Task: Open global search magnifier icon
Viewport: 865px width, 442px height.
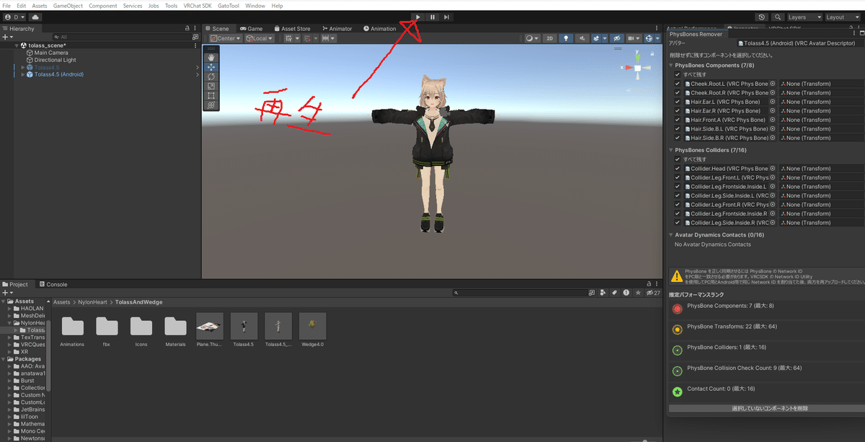Action: point(778,17)
